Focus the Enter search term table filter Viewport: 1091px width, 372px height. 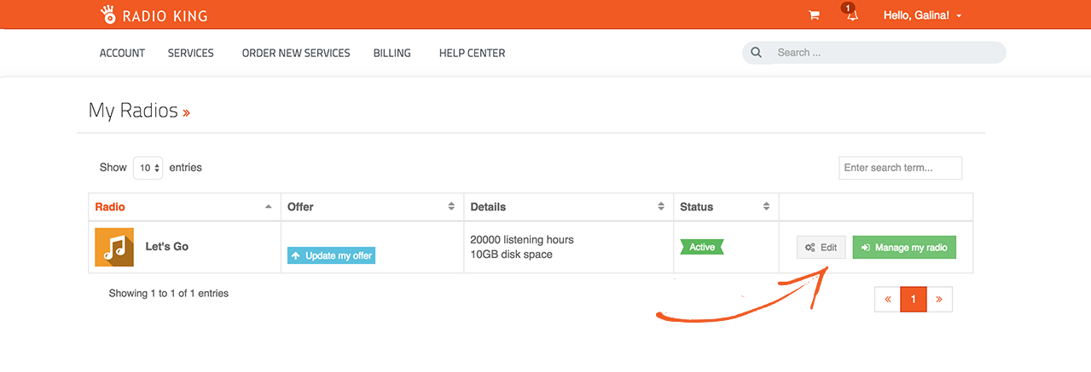coord(900,168)
